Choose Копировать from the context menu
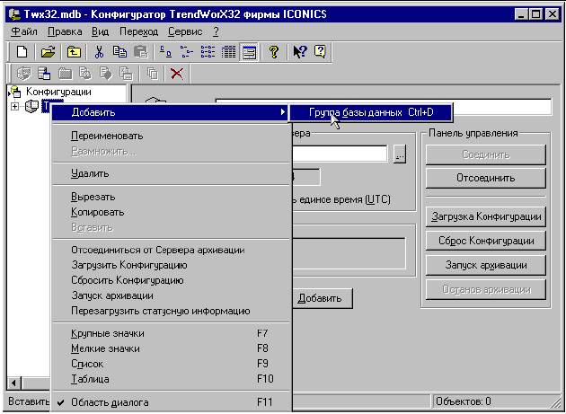The image size is (566, 414). tap(171, 212)
